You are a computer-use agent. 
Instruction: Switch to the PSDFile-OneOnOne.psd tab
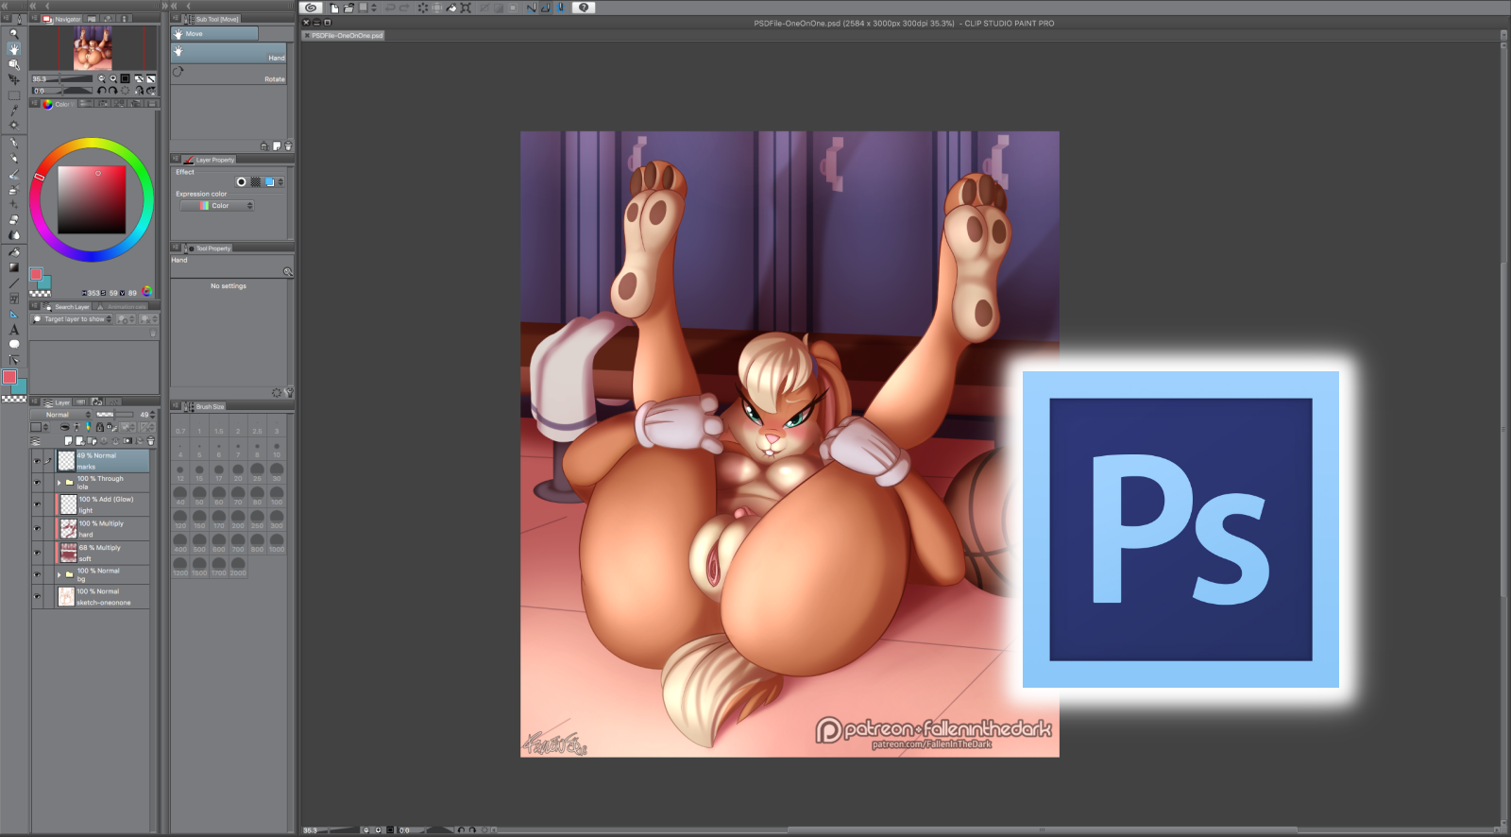347,36
